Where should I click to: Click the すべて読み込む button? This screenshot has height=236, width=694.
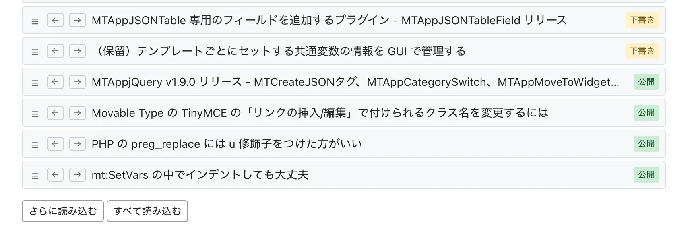tap(147, 211)
